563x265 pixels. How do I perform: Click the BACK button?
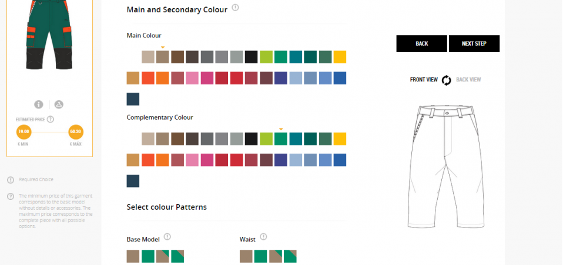(422, 44)
